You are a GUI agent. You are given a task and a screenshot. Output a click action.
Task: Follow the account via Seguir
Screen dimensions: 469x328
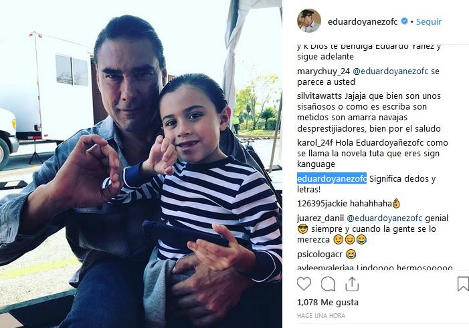(x=429, y=21)
